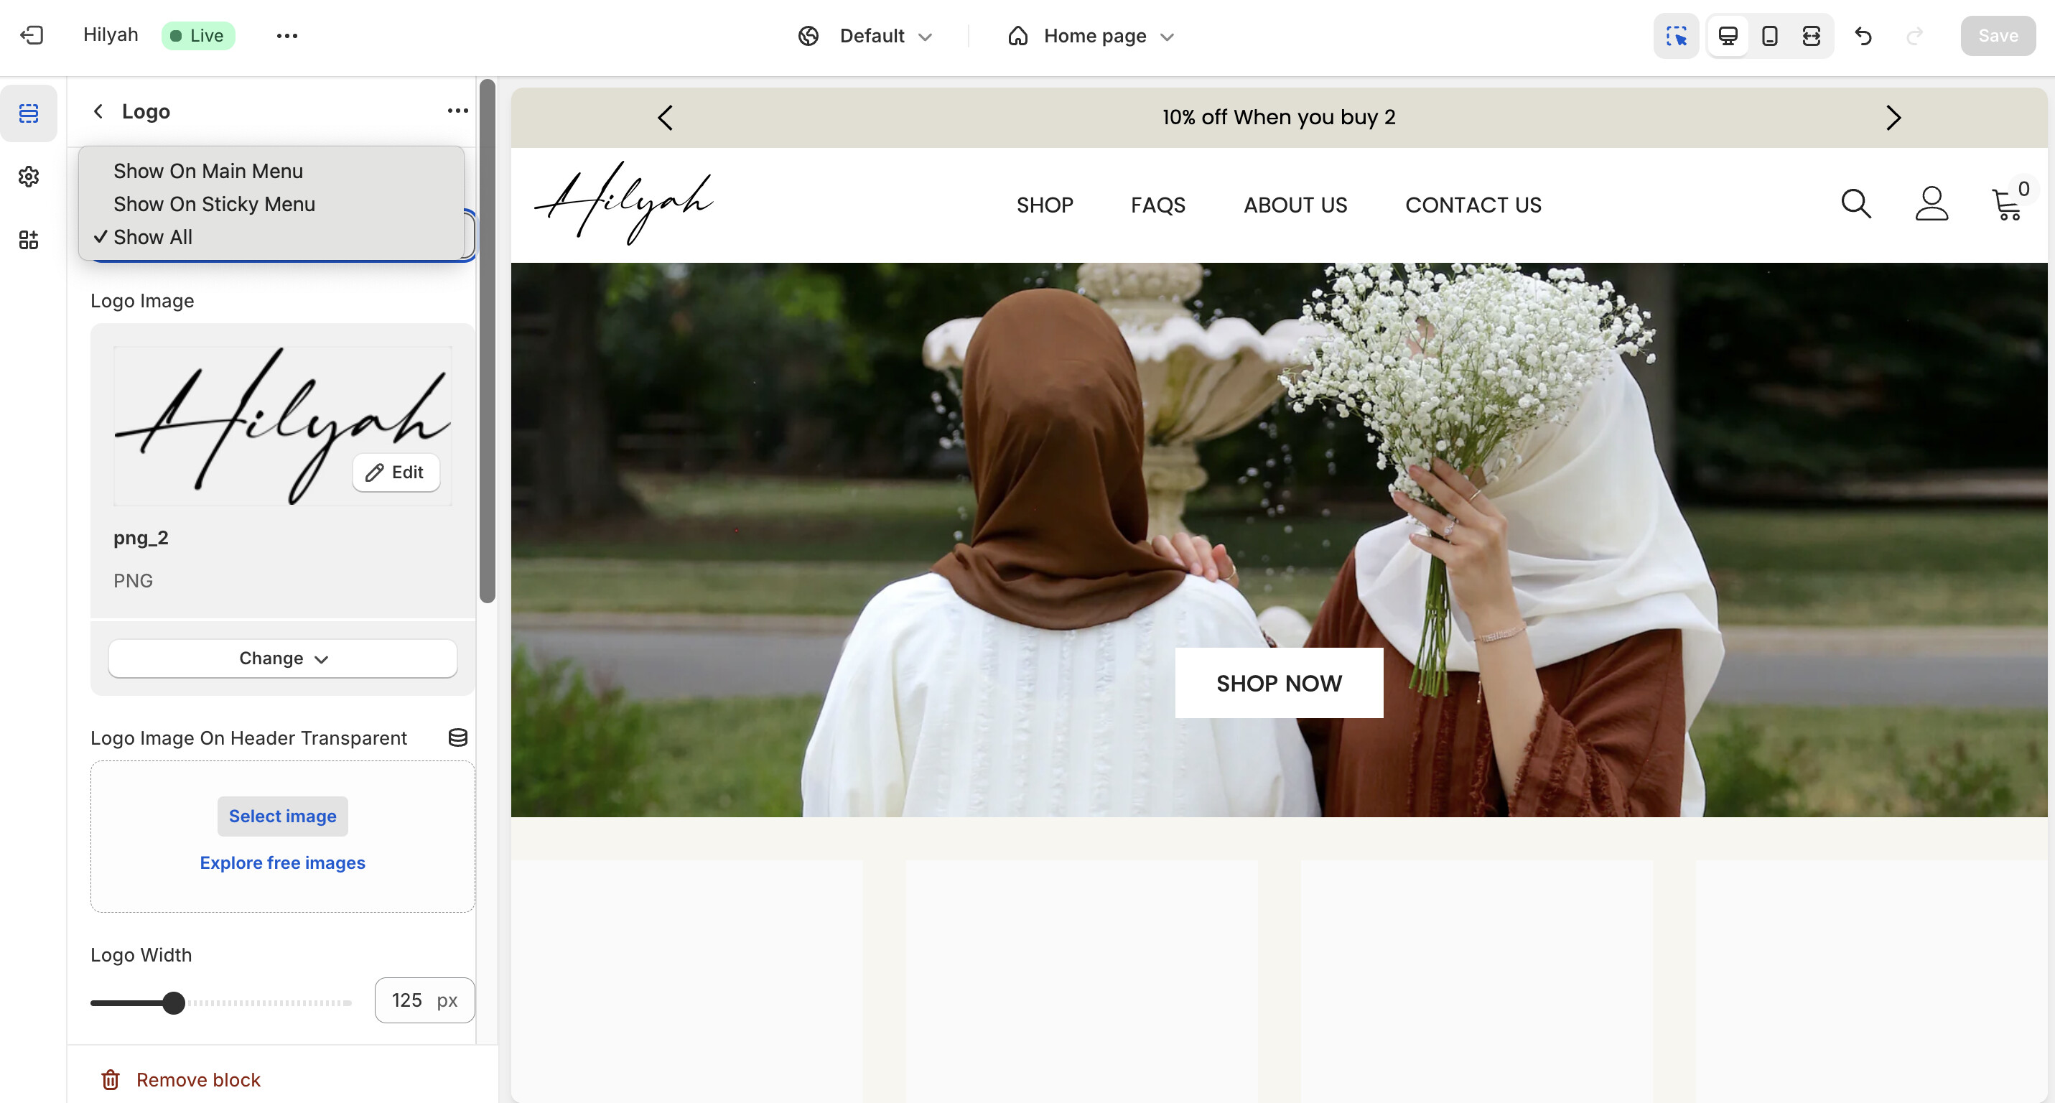
Task: Switch to mobile preview
Action: (x=1769, y=36)
